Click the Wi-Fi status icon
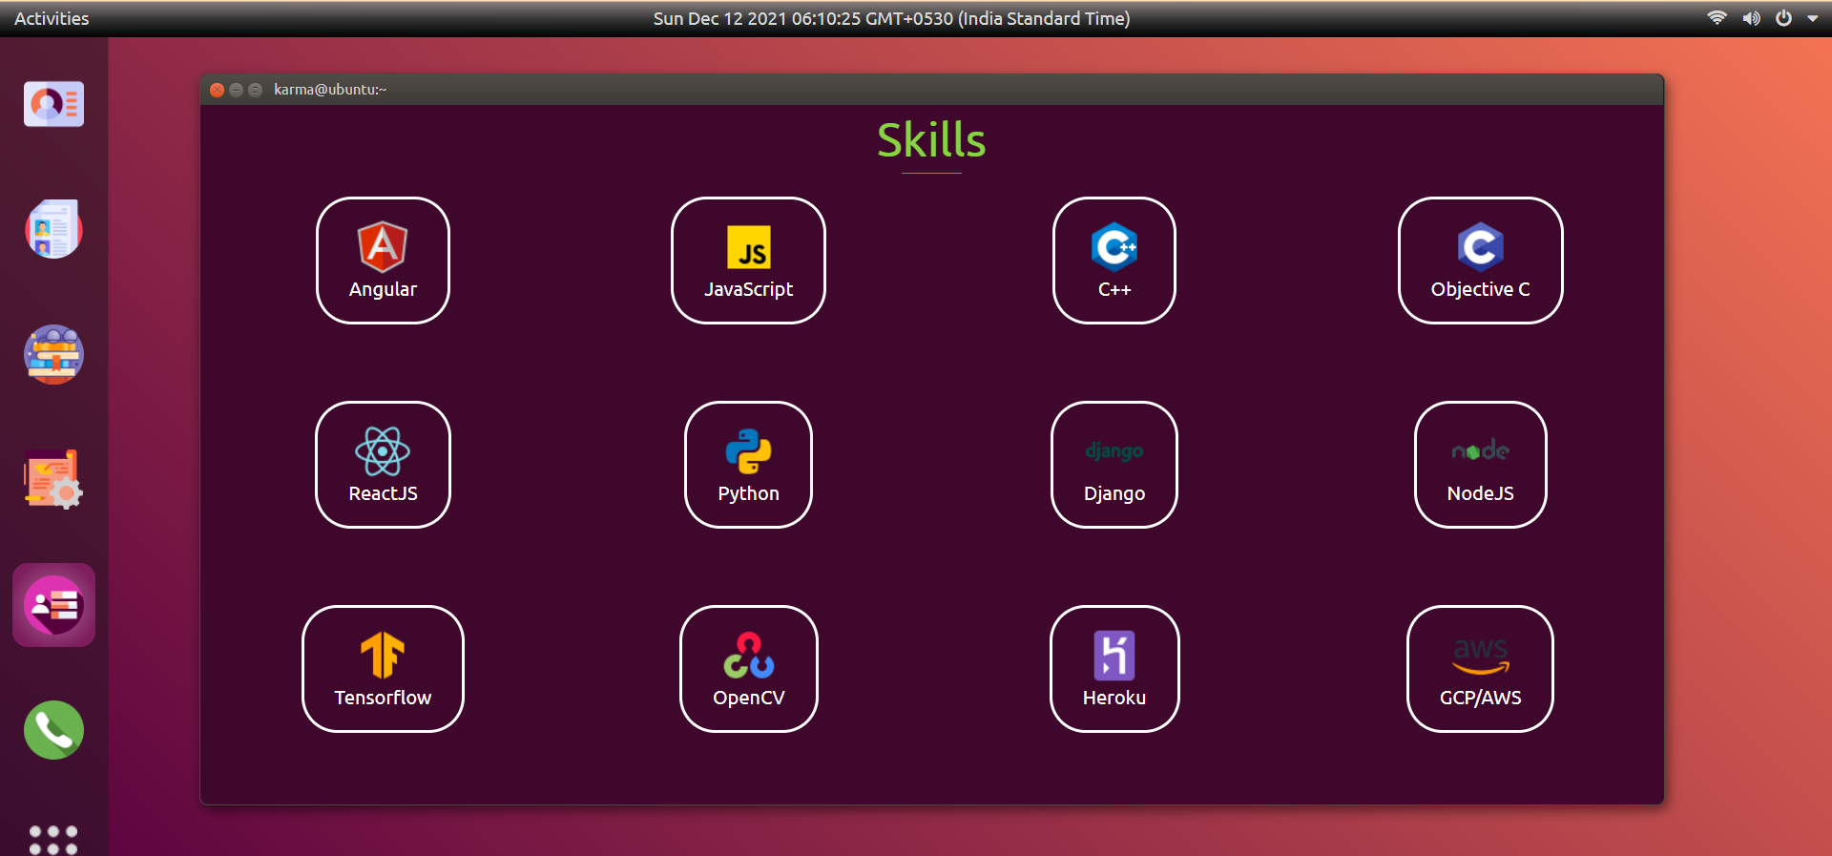1832x856 pixels. point(1717,18)
